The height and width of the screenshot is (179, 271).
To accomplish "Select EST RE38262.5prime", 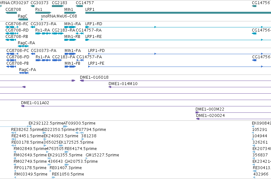I will pos(27,130).
